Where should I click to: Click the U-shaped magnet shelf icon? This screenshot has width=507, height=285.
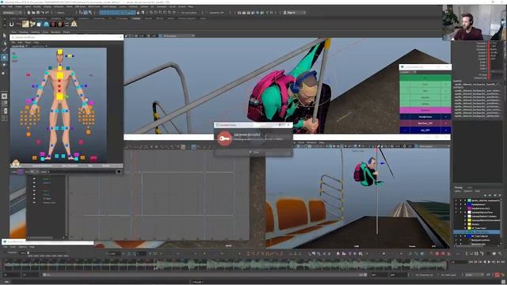click(x=12, y=24)
